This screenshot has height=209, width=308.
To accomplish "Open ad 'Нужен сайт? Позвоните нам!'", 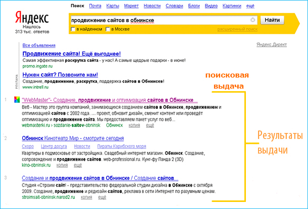I will (60, 75).
